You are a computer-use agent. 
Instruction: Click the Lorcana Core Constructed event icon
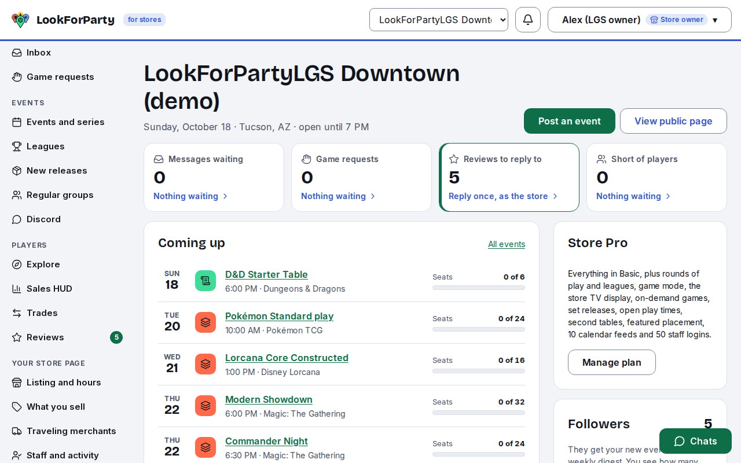(206, 364)
